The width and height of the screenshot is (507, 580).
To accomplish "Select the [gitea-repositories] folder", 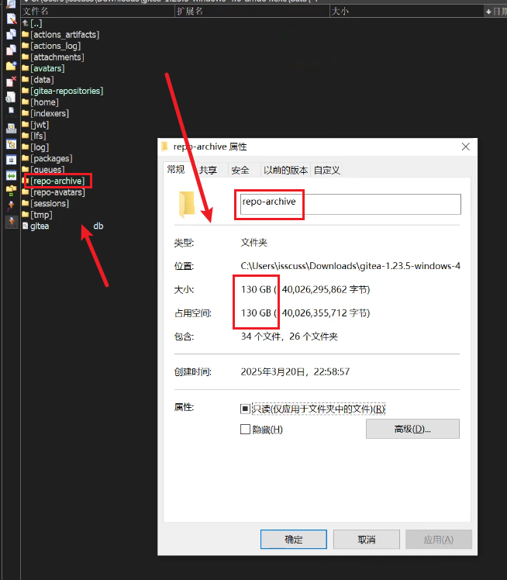I will [x=67, y=91].
